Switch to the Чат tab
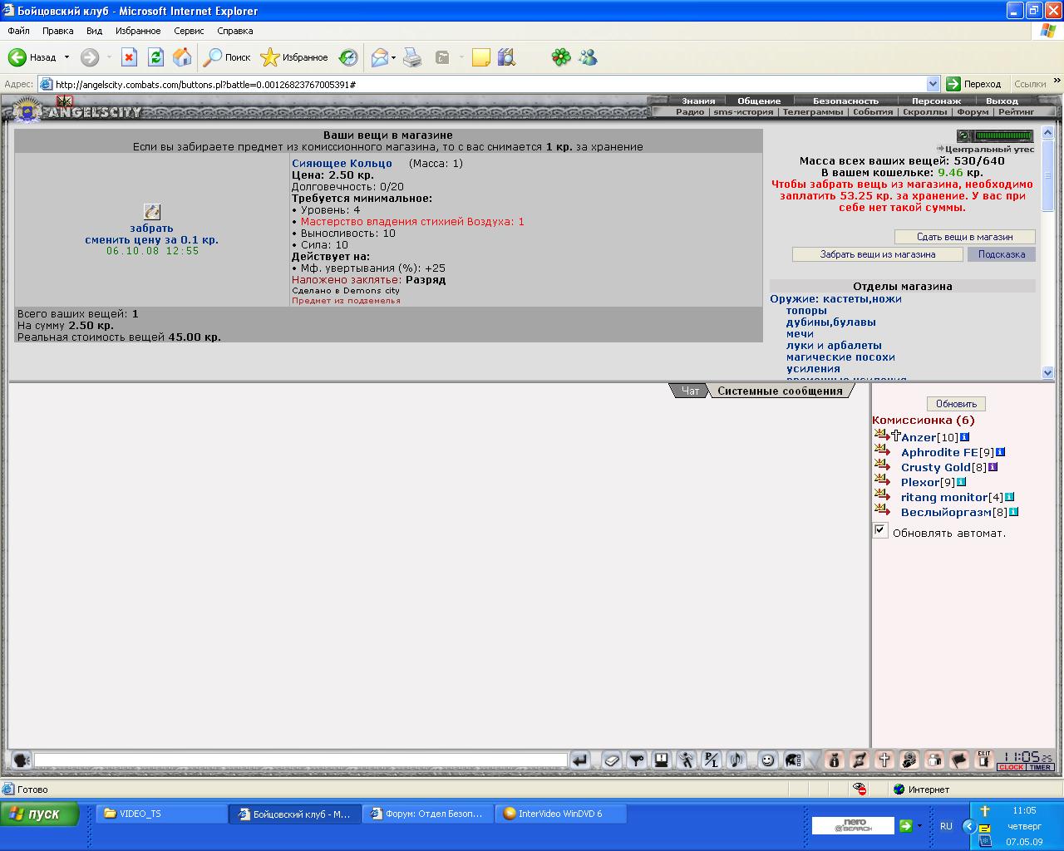The height and width of the screenshot is (851, 1064). tap(690, 391)
